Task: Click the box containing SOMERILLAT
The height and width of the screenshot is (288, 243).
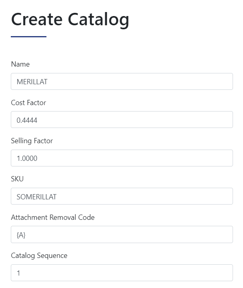Action: (122, 196)
